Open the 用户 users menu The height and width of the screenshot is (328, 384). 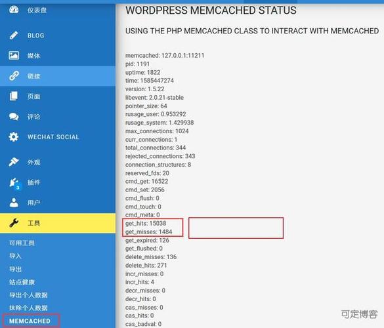(33, 203)
